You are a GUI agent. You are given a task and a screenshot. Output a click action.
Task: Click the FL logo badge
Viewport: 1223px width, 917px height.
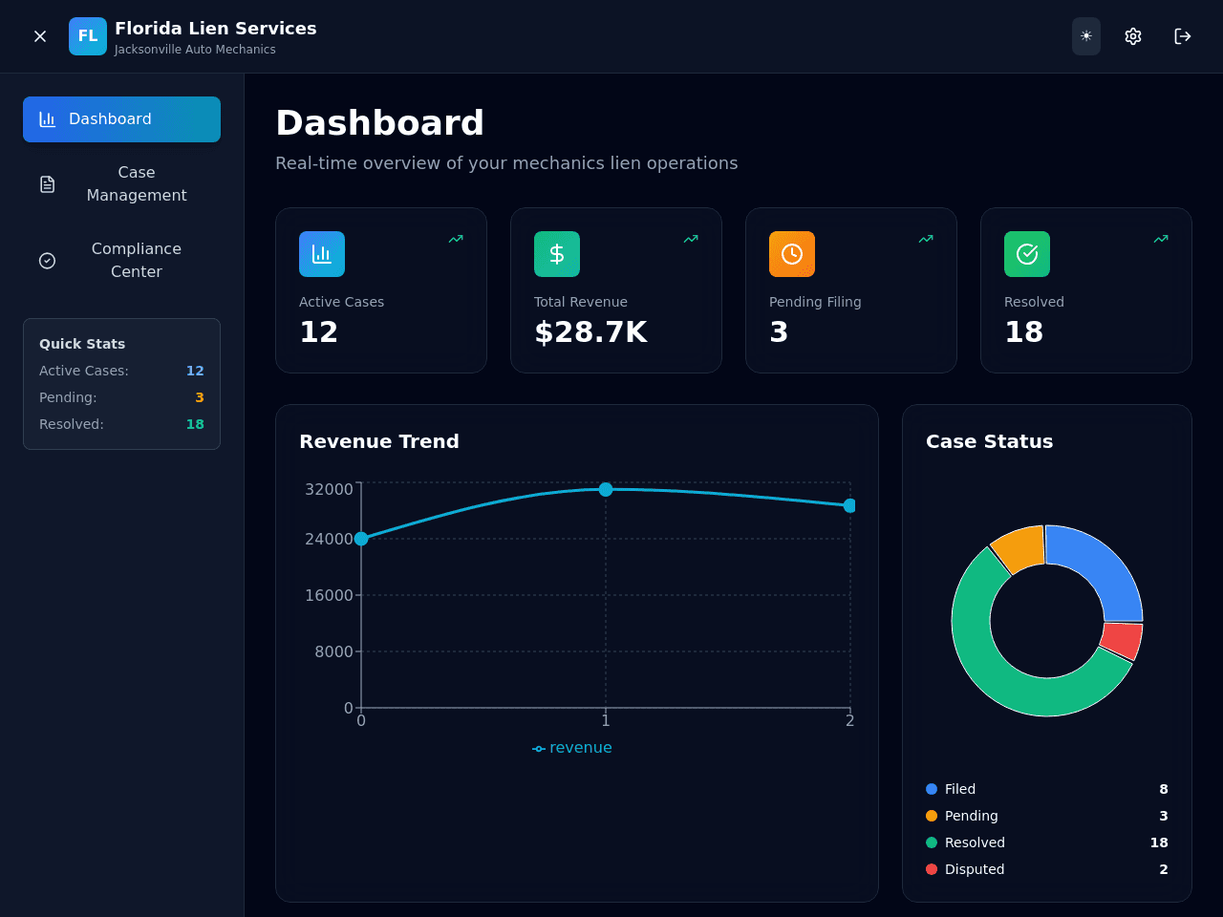coord(88,36)
